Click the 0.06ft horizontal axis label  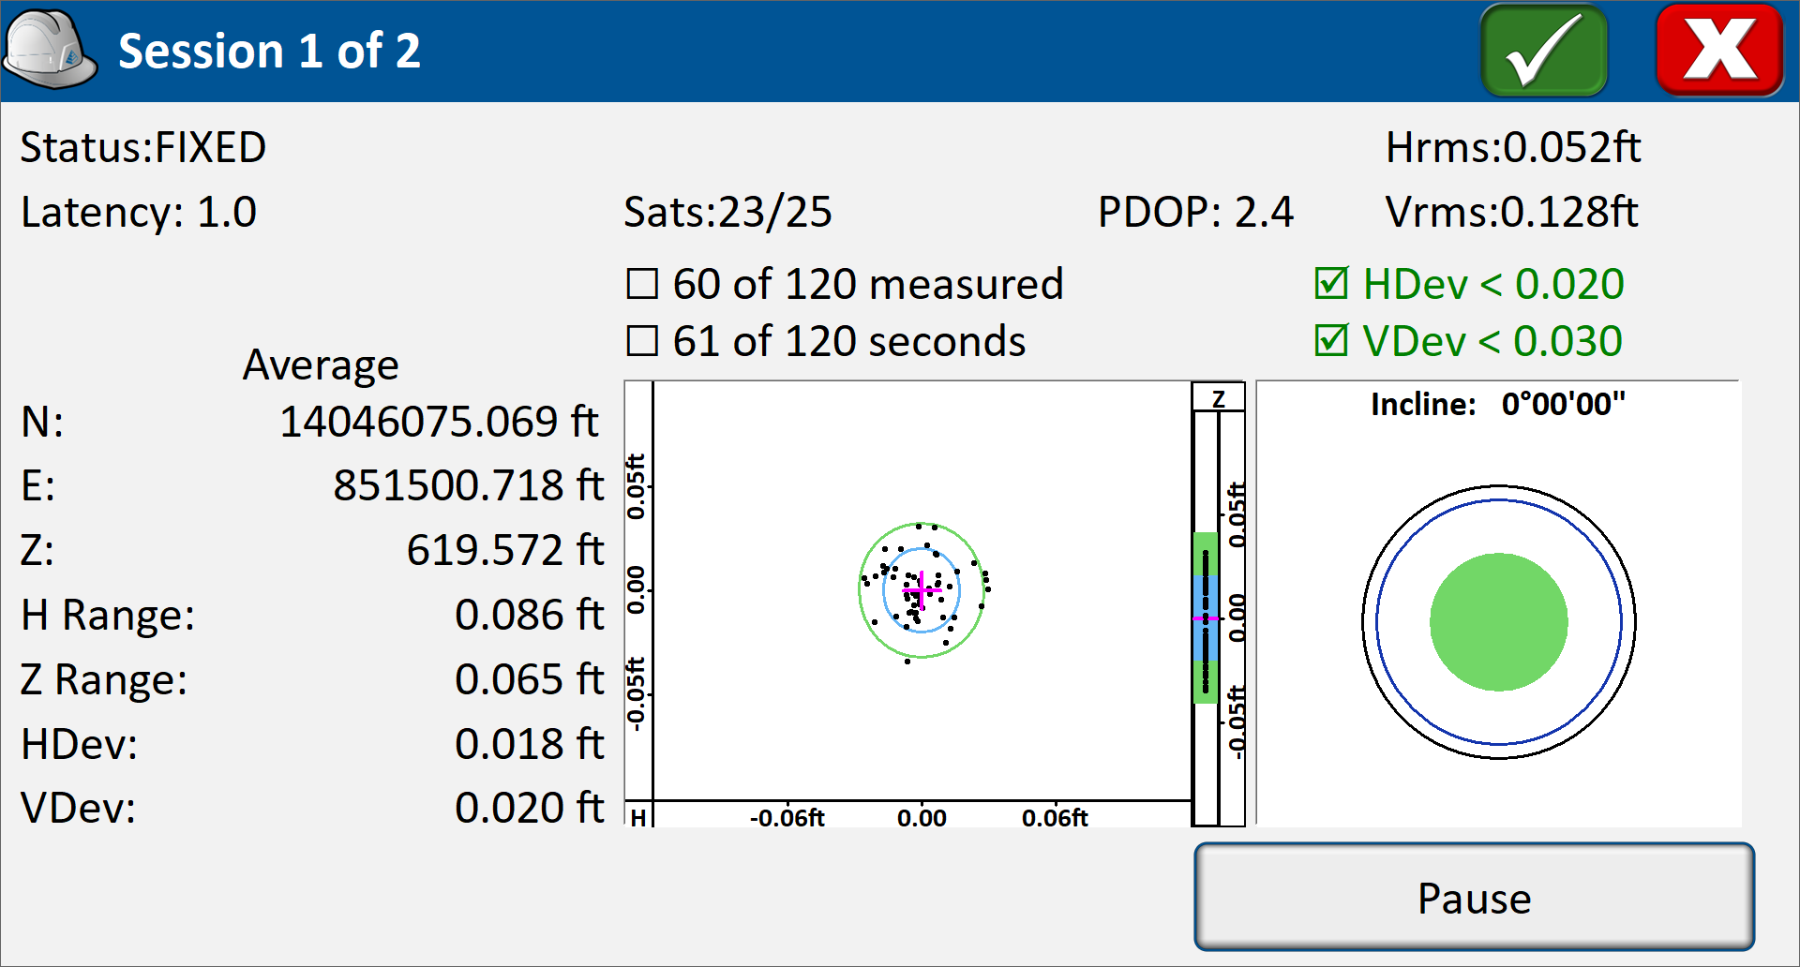tap(1055, 818)
